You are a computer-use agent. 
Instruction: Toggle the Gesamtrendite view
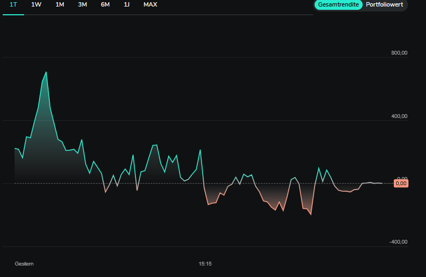[338, 4]
